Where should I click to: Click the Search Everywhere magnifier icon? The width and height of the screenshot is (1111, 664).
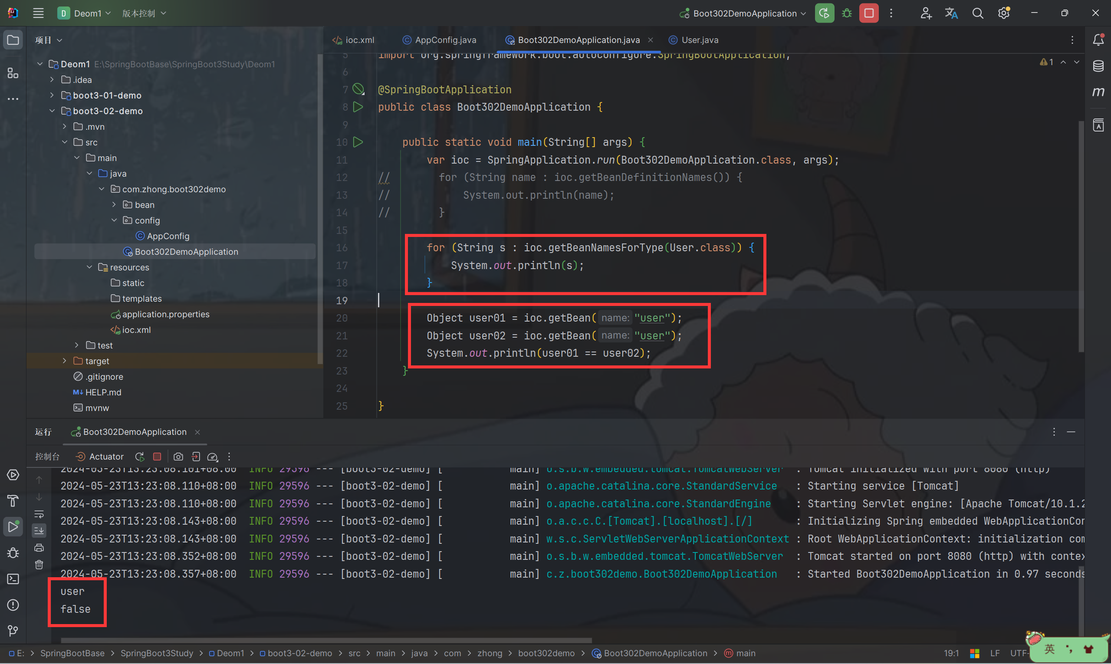click(978, 13)
